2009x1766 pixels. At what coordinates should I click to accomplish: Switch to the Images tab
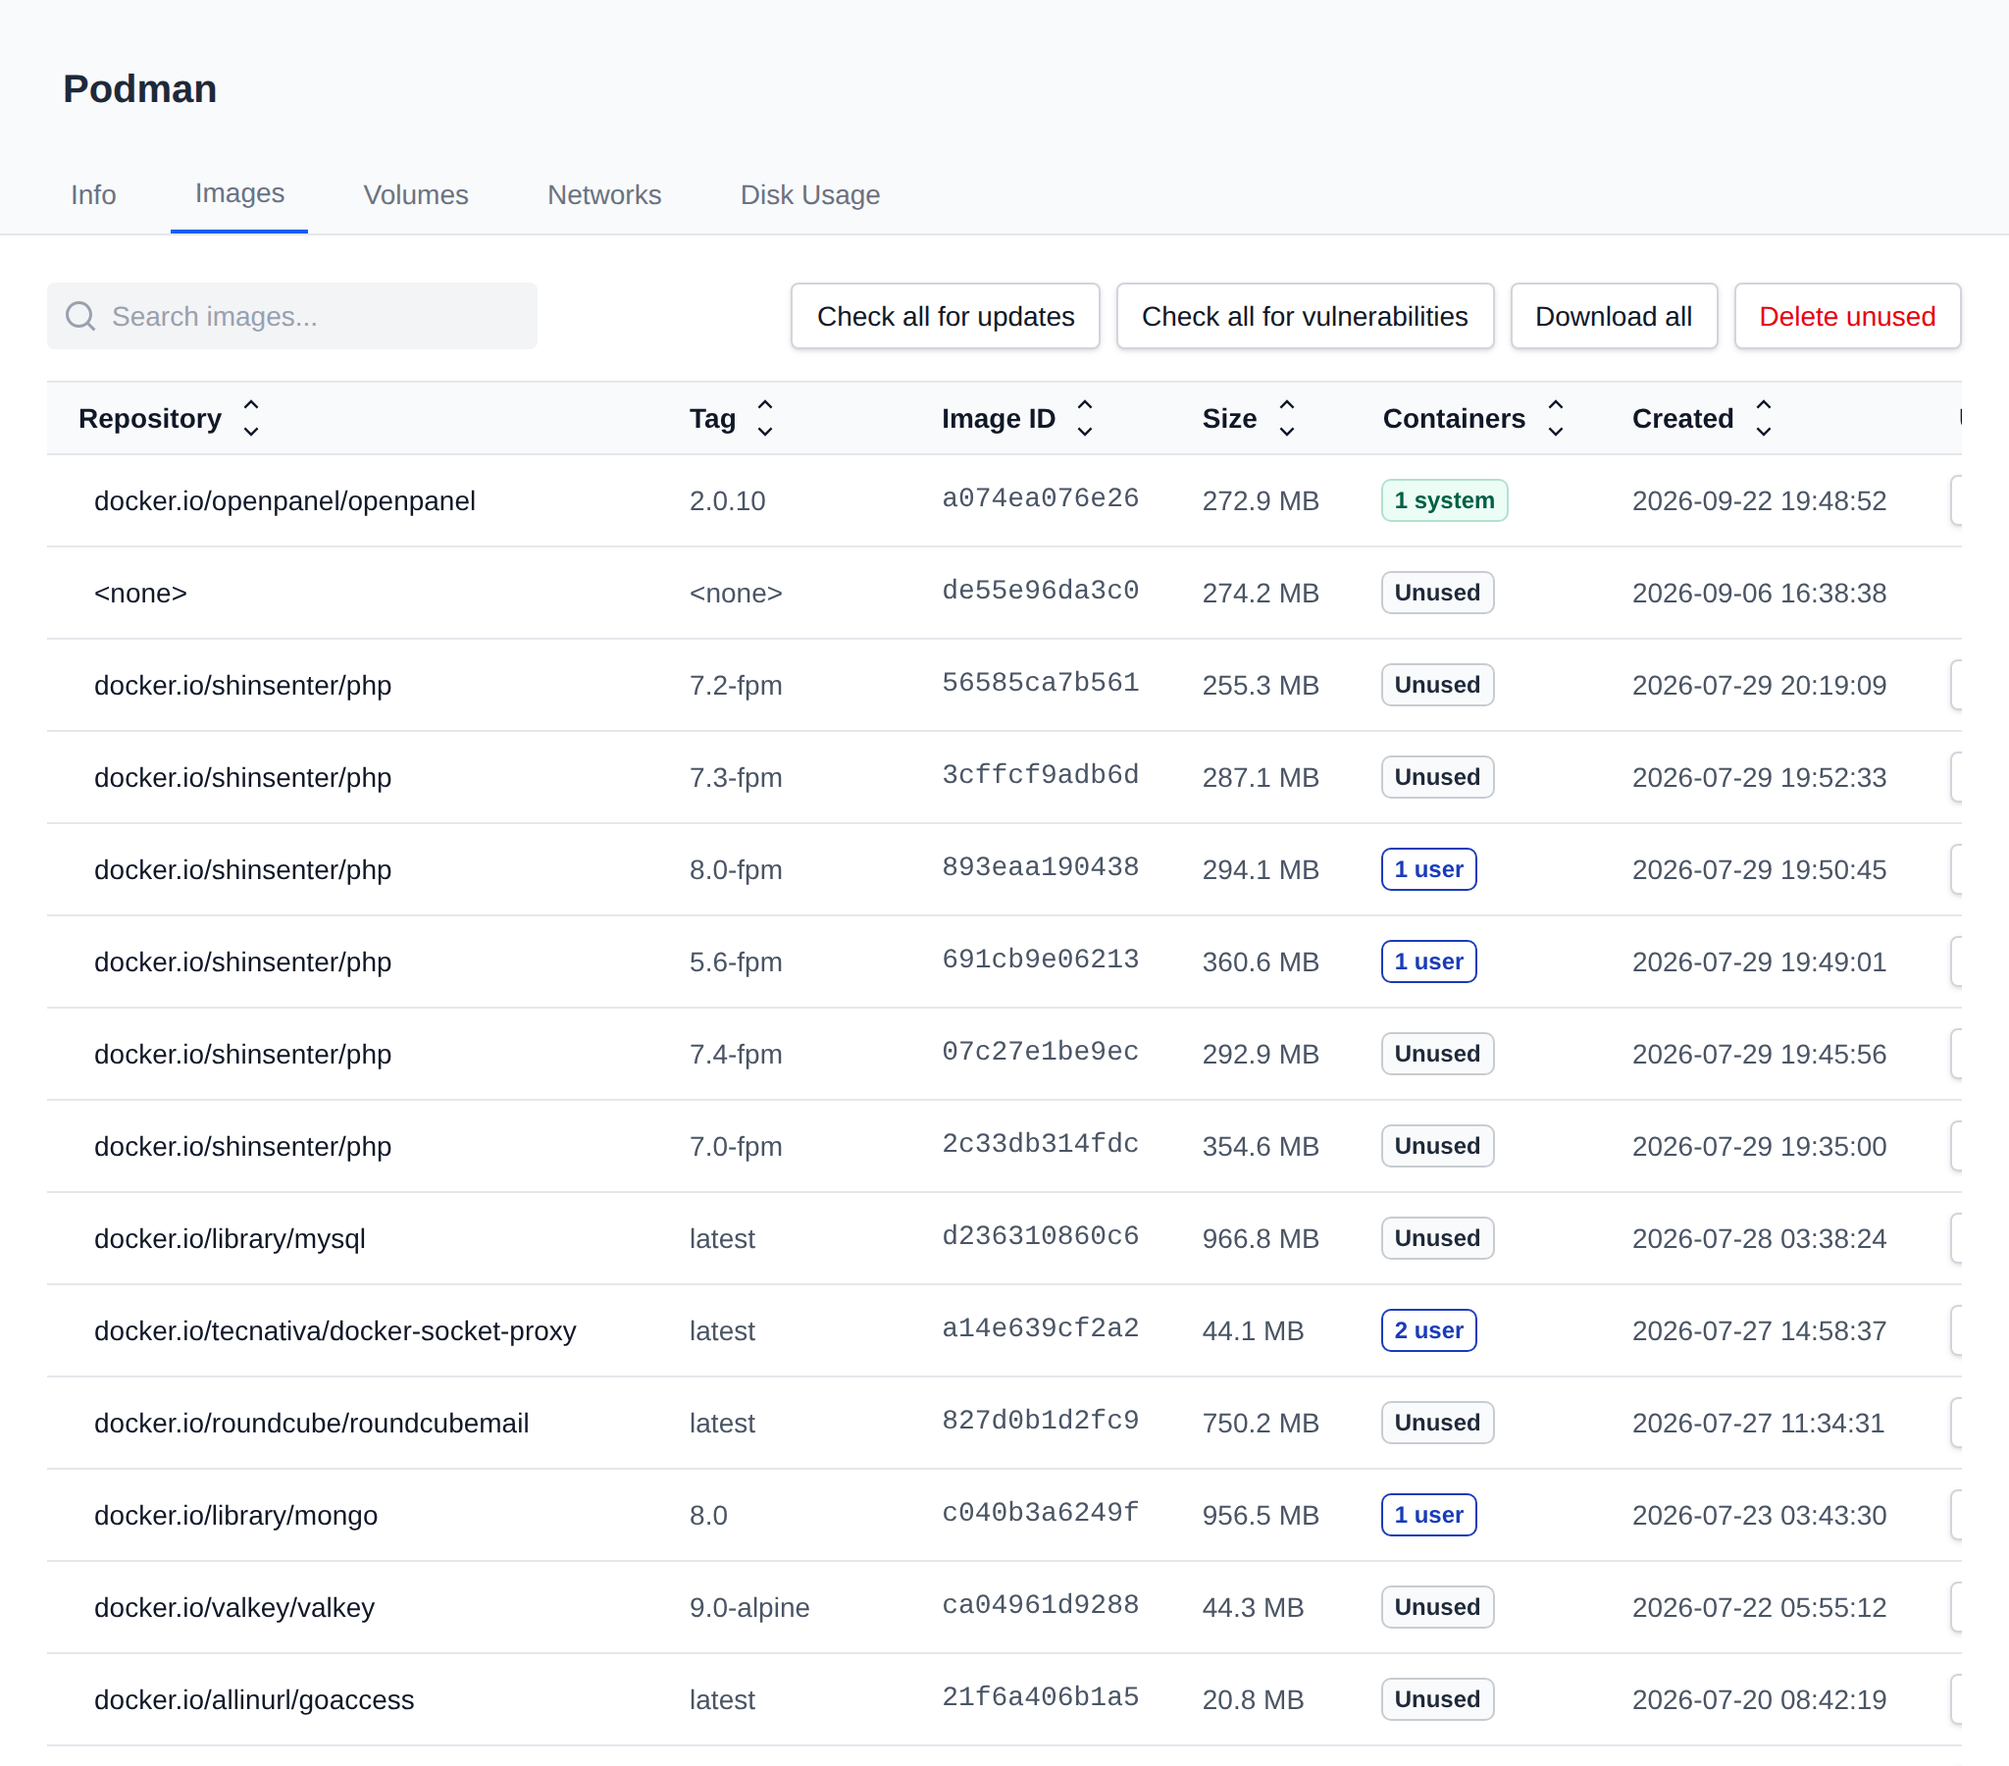tap(238, 193)
